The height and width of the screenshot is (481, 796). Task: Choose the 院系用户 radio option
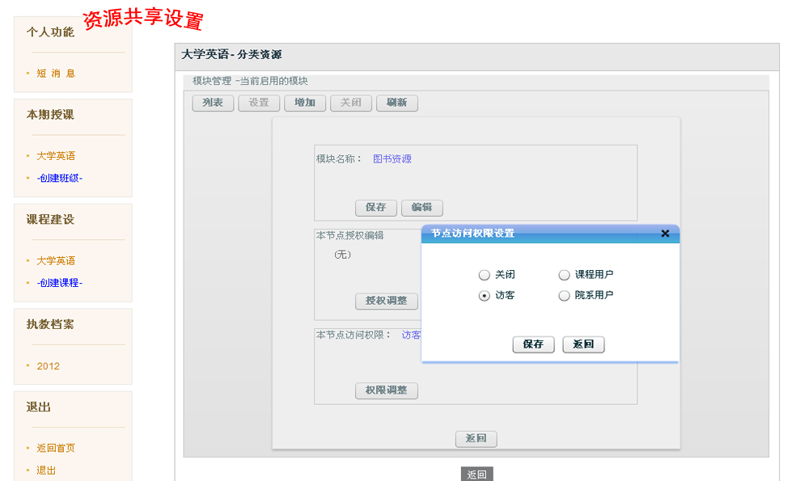tap(565, 296)
